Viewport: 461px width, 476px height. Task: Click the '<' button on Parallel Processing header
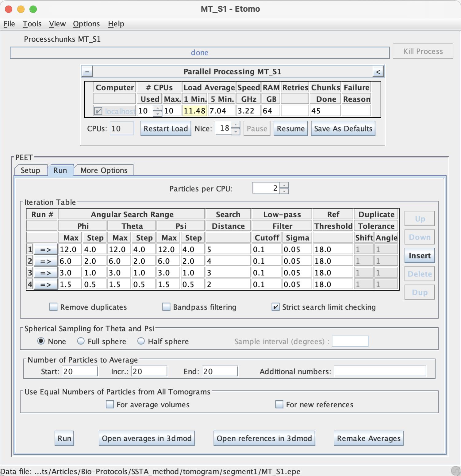tap(378, 72)
